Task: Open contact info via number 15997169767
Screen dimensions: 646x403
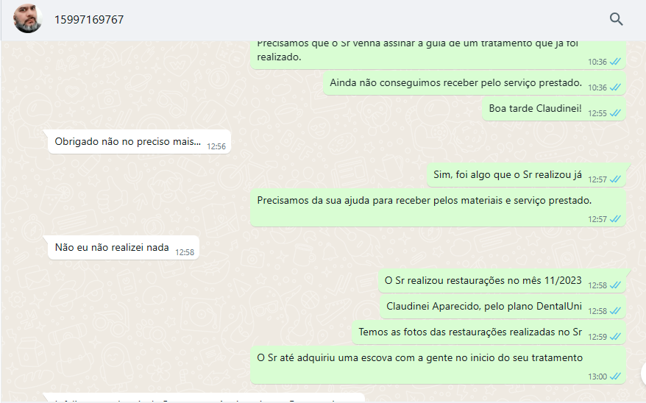Action: pos(89,20)
